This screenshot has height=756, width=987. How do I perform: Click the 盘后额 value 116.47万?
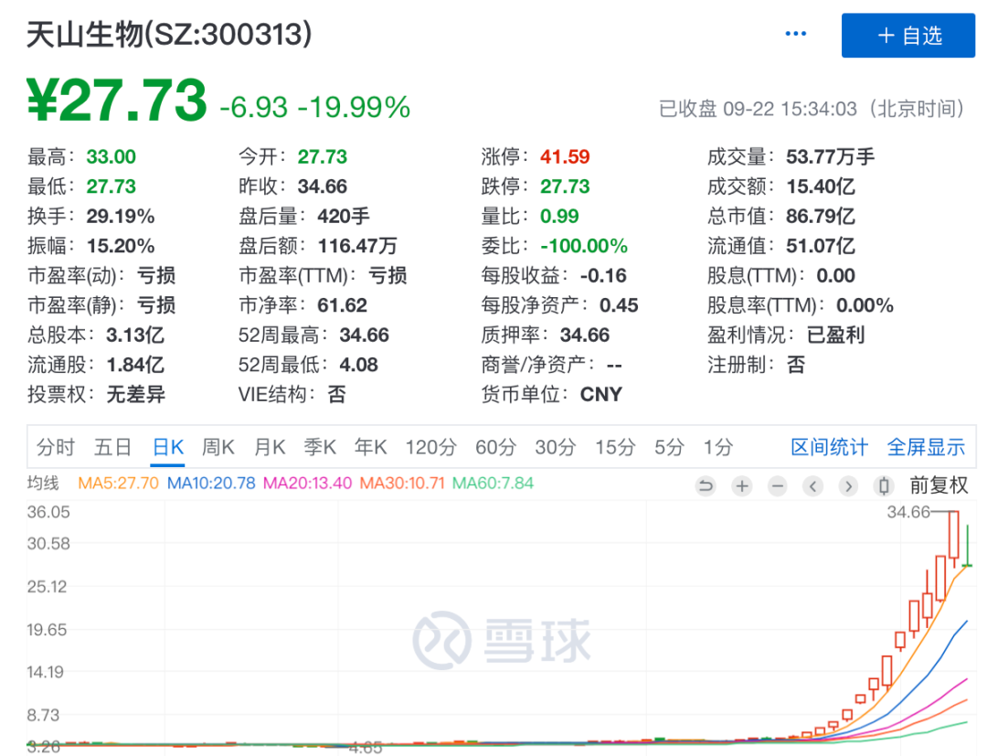(x=357, y=246)
